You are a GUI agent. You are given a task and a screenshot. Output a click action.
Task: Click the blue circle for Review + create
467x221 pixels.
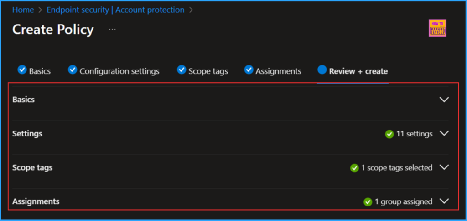tap(322, 70)
